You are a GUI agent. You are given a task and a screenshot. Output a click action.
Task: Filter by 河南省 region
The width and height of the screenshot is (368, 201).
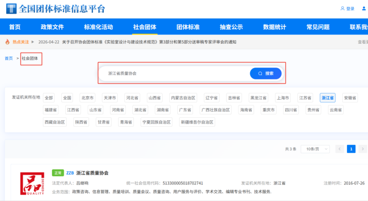118,110
